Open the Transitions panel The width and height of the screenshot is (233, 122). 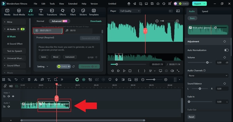click(52, 12)
